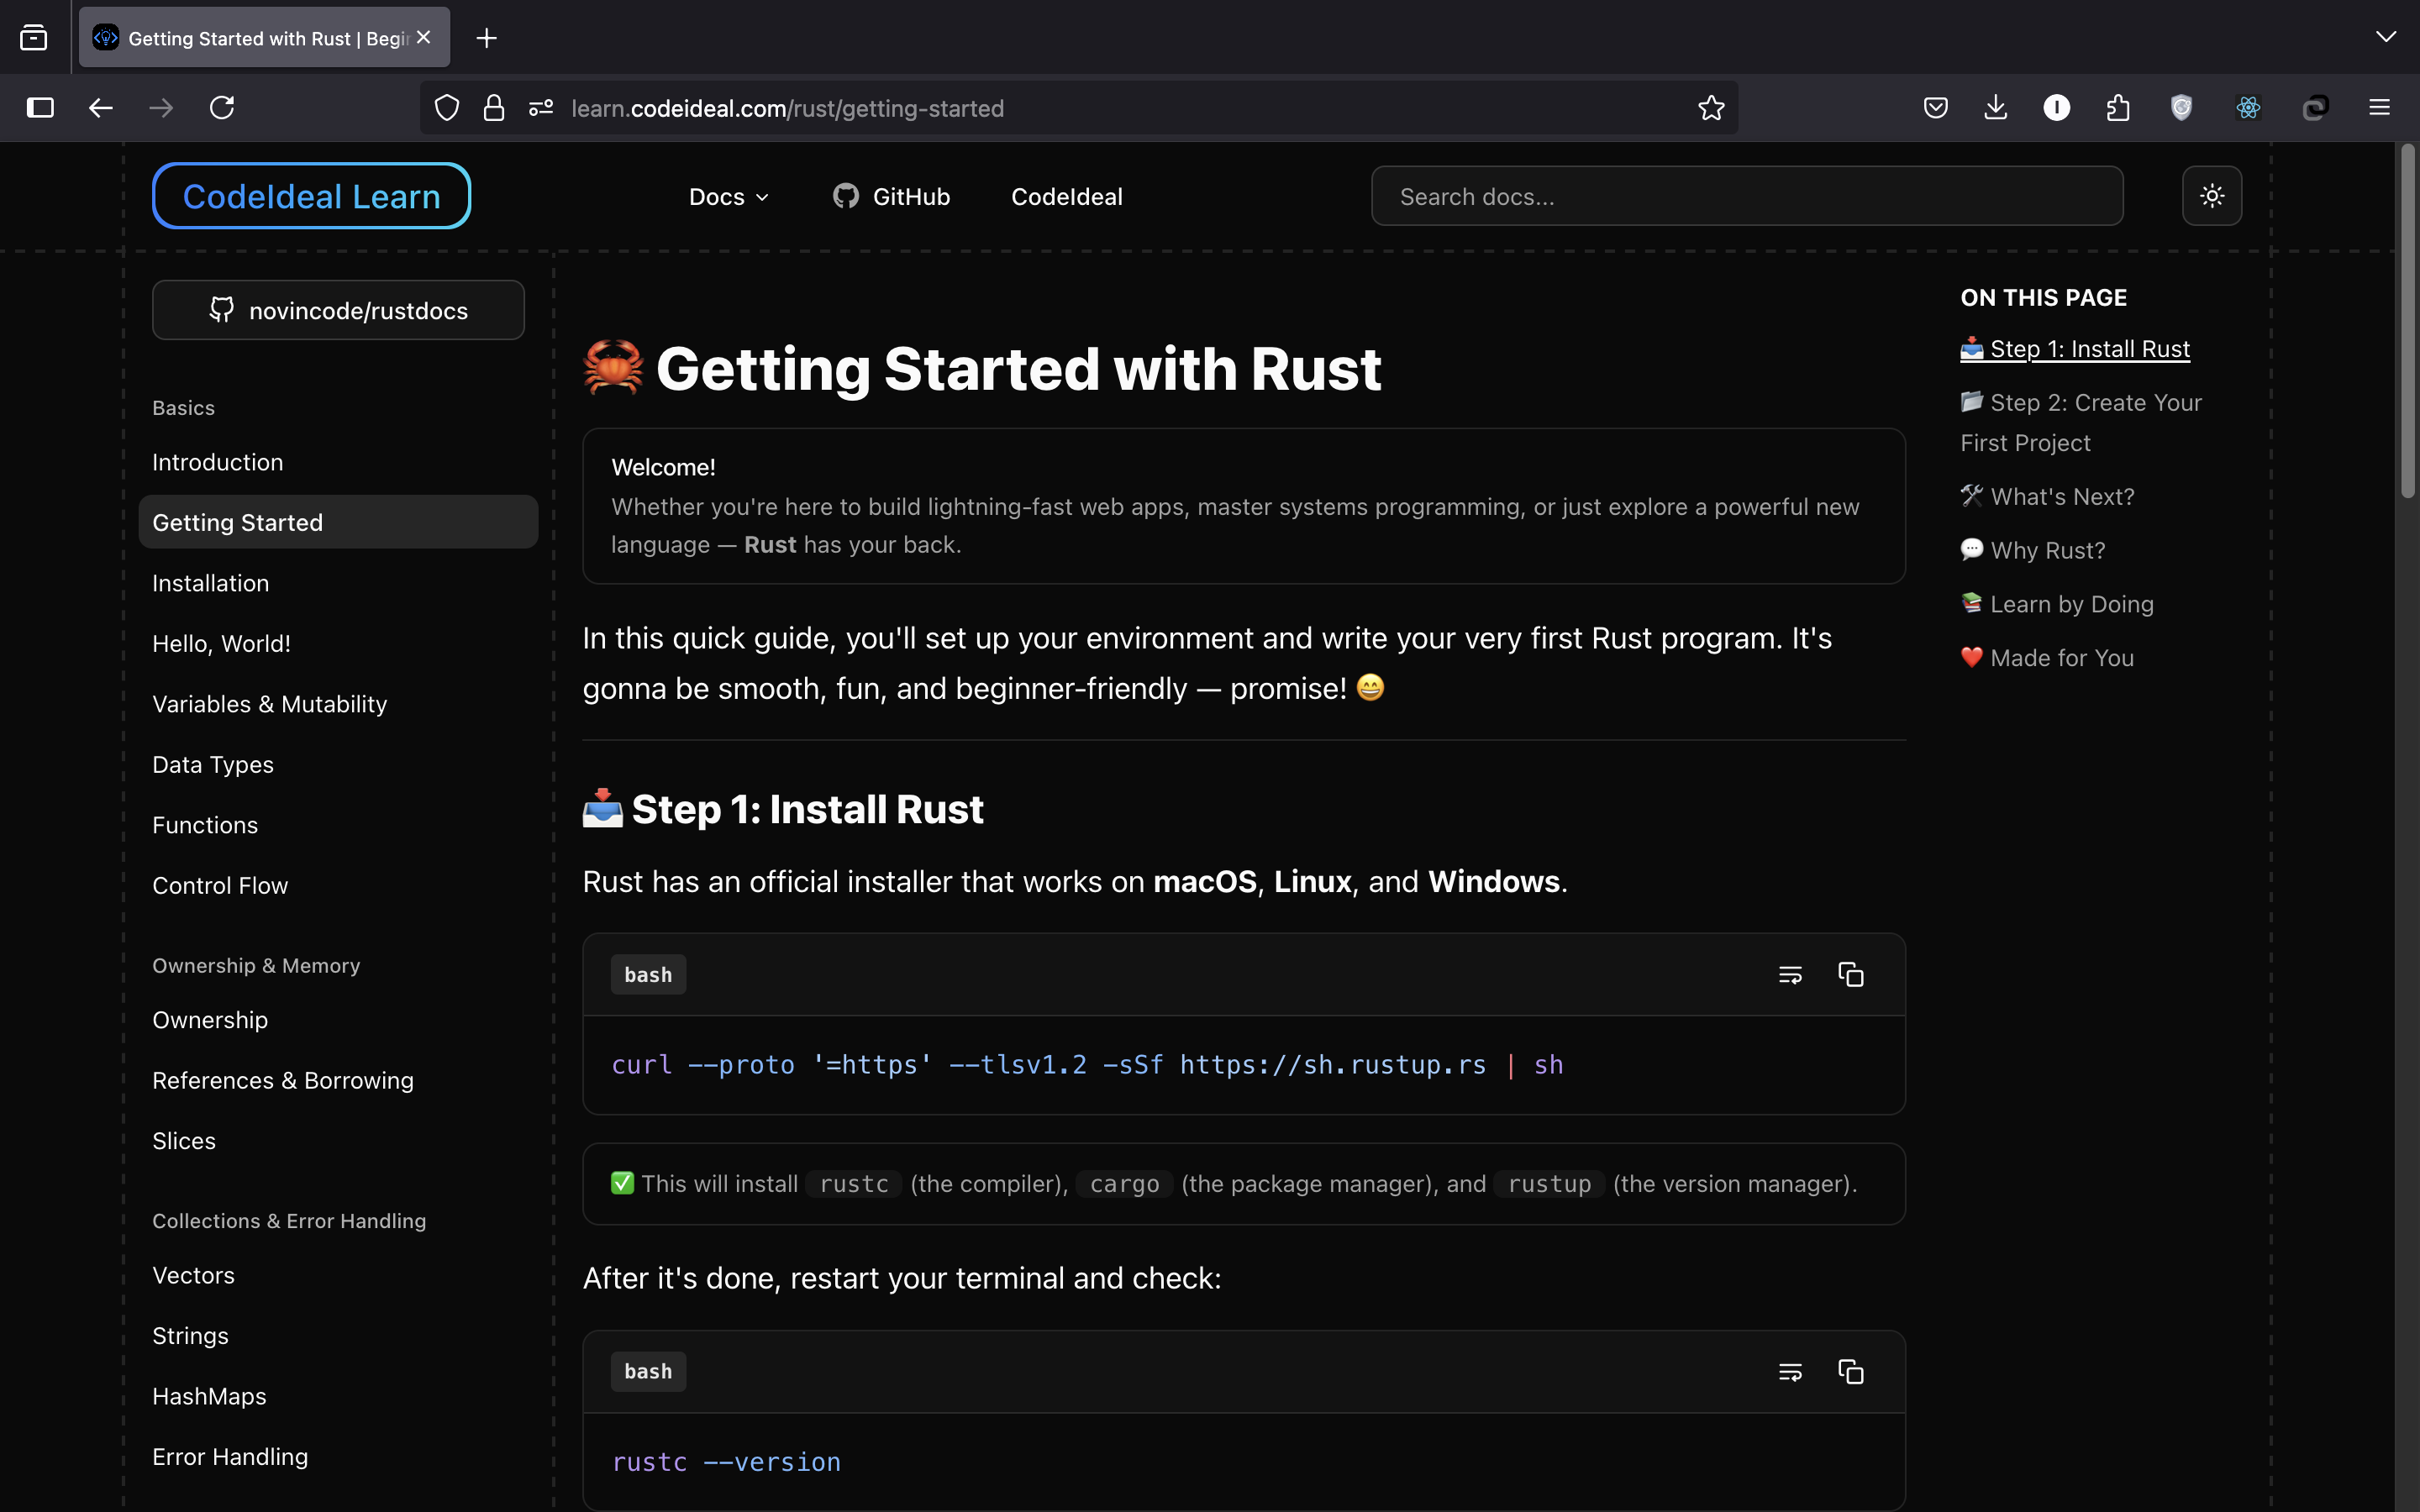Image resolution: width=2420 pixels, height=1512 pixels.
Task: Copy the rustc --version code
Action: click(x=1850, y=1371)
